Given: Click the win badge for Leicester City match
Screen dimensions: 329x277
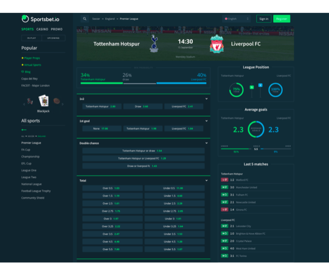Looking at the screenshot, I should pos(225,226).
